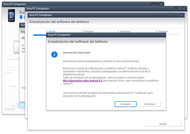The width and height of the screenshot is (190, 134).
Task: Click the blue progress bar under Iniciar
Action: [x=40, y=35]
